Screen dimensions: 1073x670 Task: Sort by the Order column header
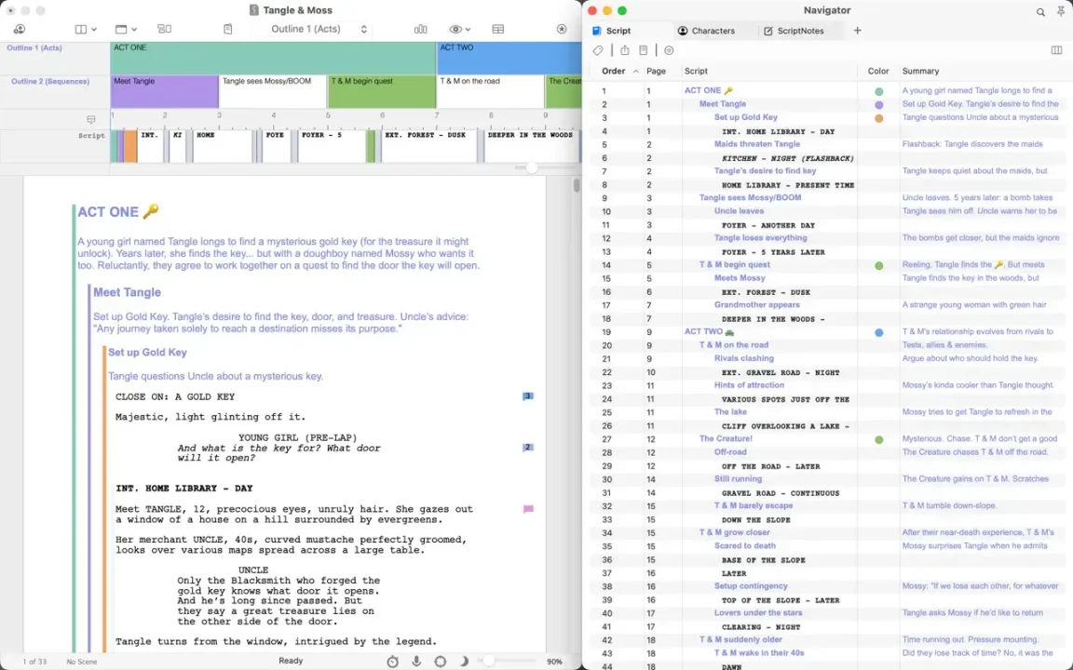click(613, 71)
